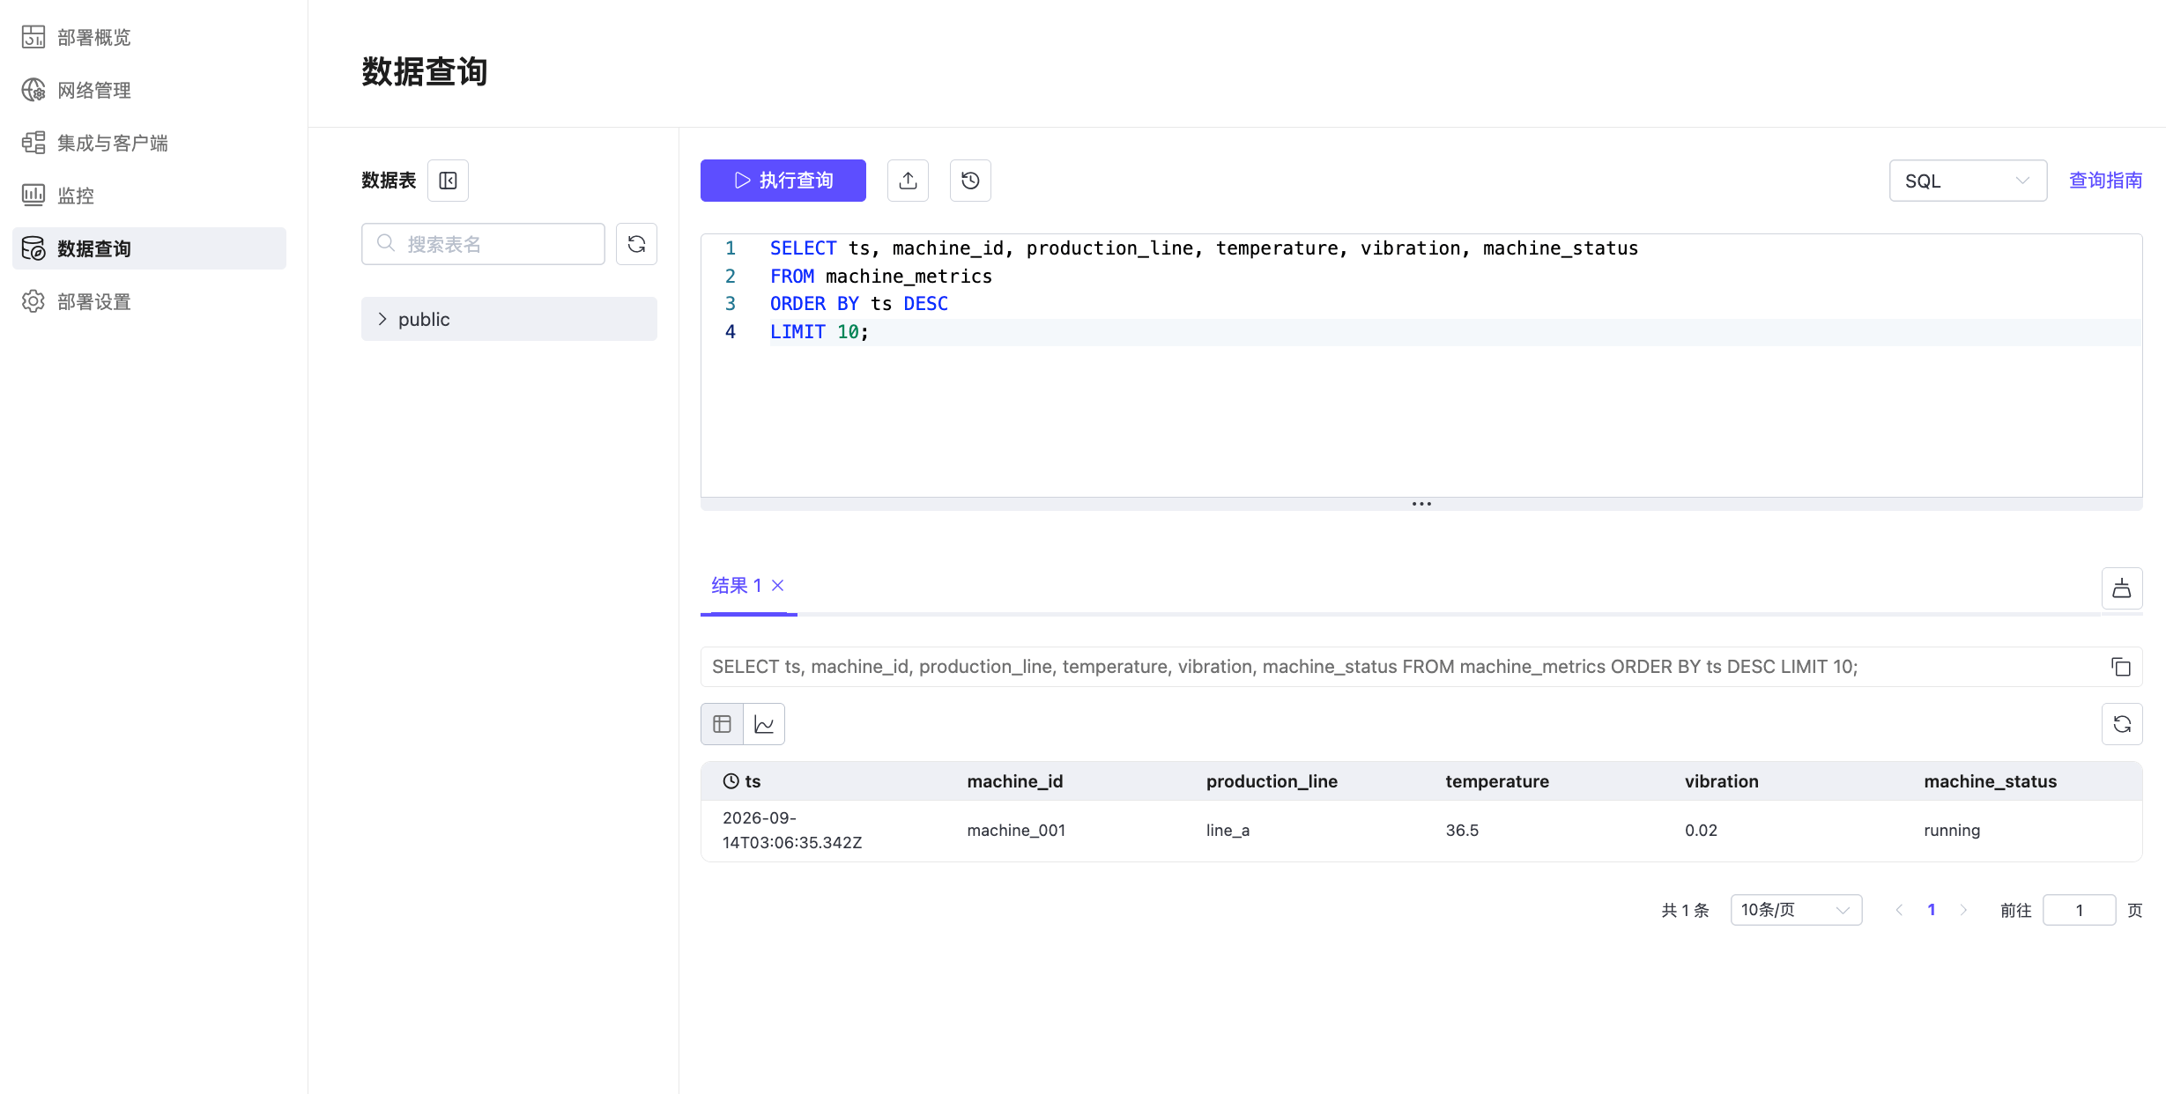Viewport: 2166px width, 1094px height.
Task: Go to next page arrow
Action: pyautogui.click(x=1963, y=910)
